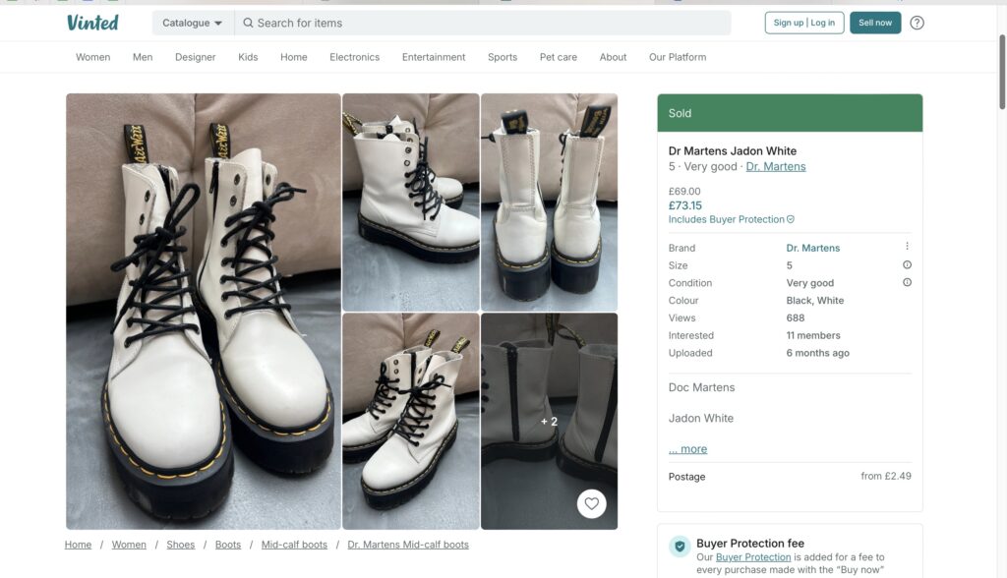Click the 'Black, White' colour value
This screenshot has width=1007, height=578.
tap(815, 301)
